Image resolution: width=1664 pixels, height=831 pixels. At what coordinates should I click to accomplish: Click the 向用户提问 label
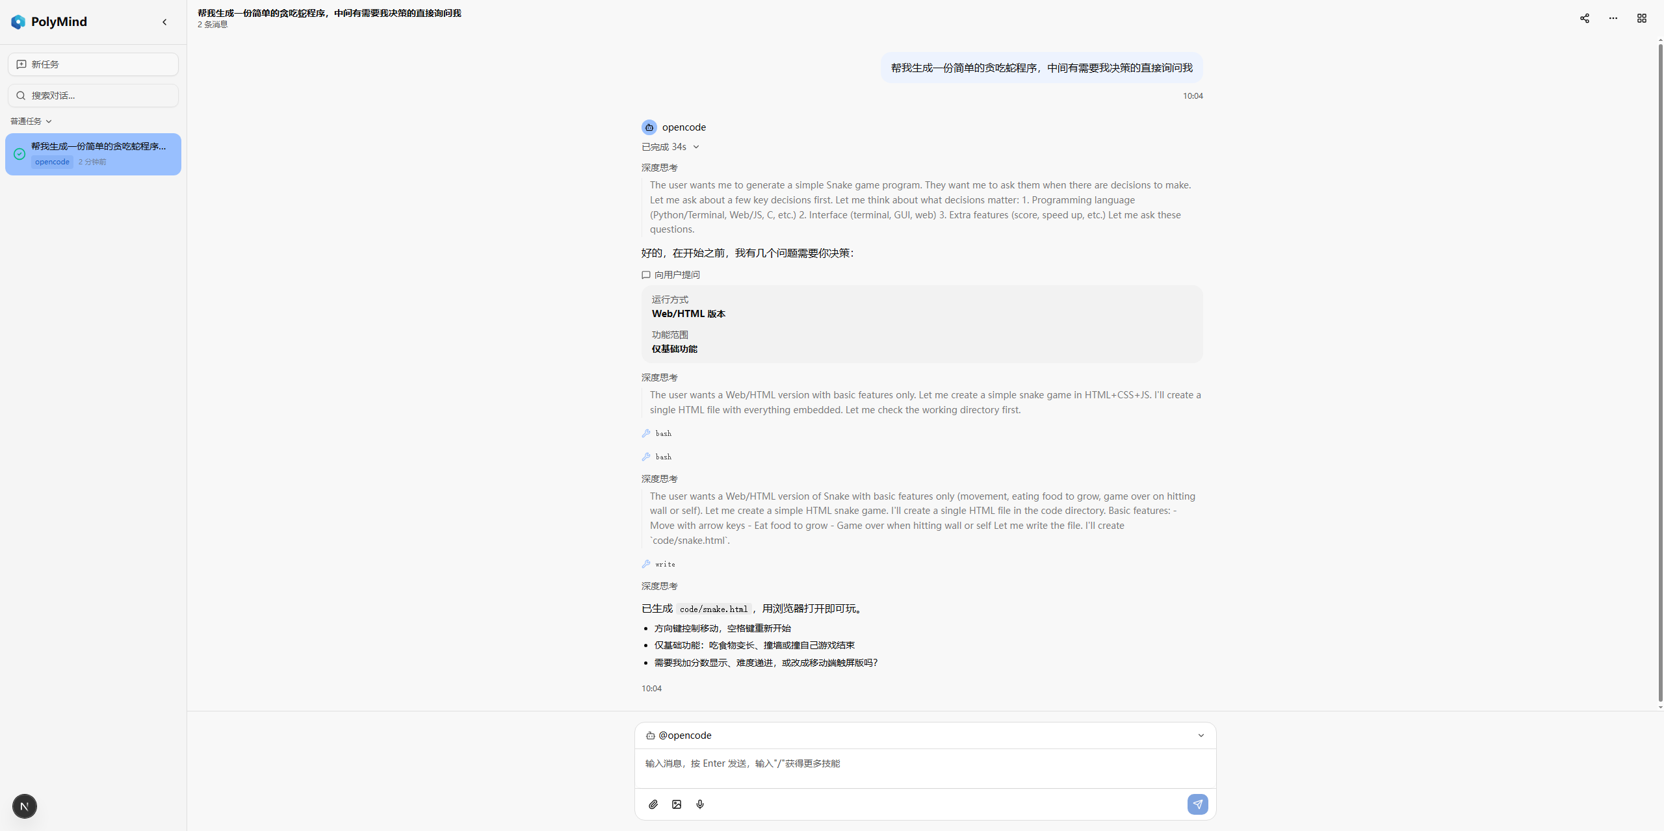pyautogui.click(x=677, y=275)
